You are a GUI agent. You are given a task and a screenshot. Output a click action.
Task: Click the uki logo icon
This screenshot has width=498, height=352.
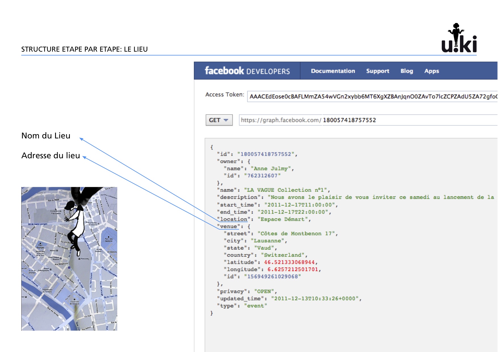tap(459, 38)
